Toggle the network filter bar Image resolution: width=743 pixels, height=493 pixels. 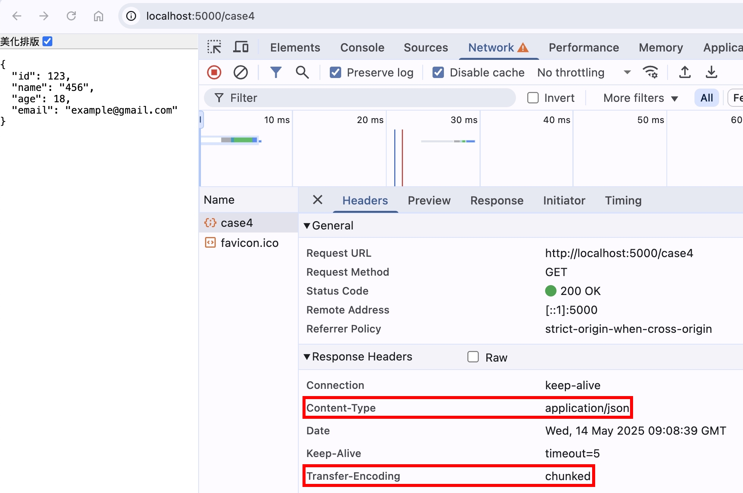(276, 72)
